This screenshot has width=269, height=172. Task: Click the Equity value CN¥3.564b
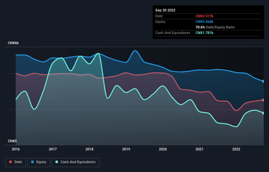(204, 22)
